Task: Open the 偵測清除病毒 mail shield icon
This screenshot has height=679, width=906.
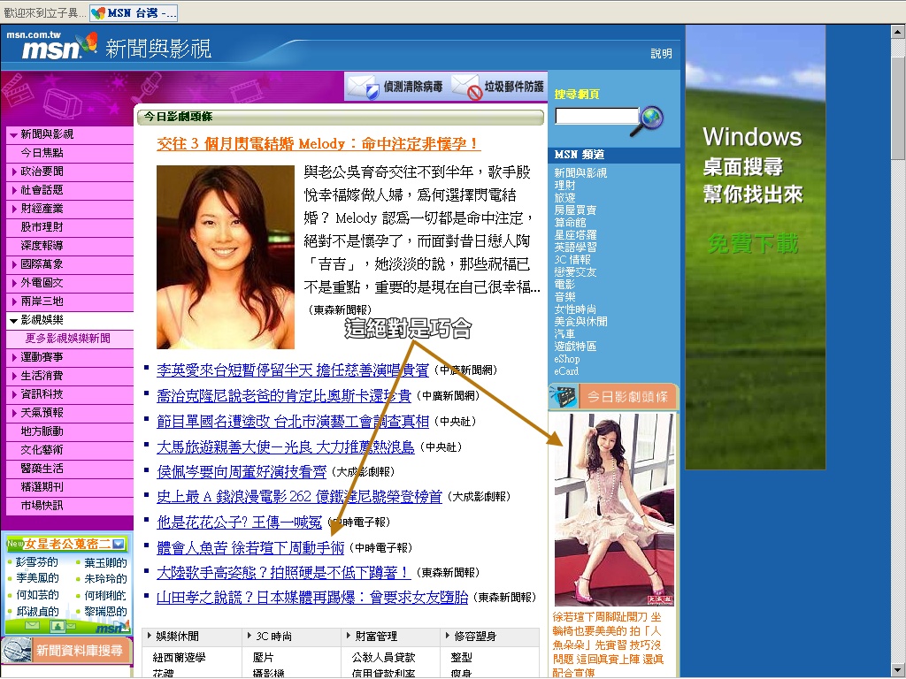Action: coord(363,87)
